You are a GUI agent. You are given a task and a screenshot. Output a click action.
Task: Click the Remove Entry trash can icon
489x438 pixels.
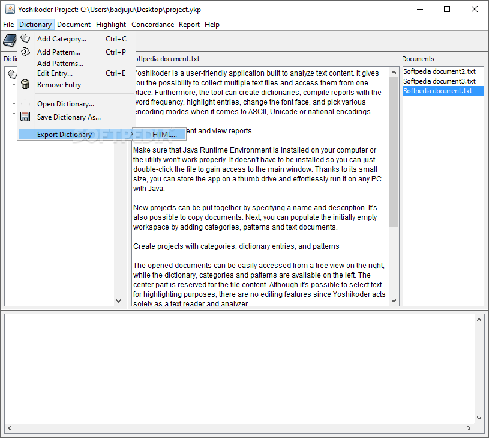coord(25,84)
